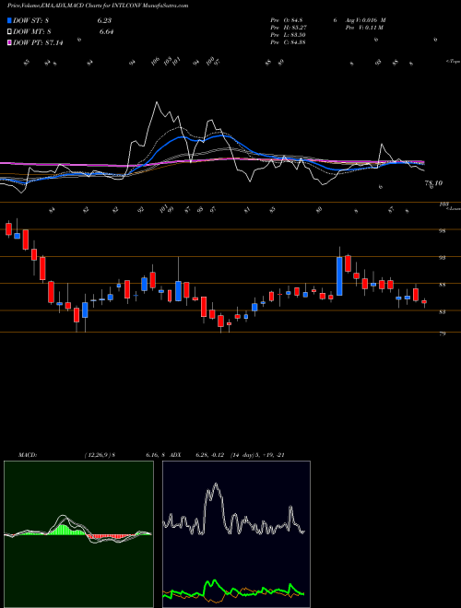
Task: Click the 98 price axis label
Action: click(443, 230)
